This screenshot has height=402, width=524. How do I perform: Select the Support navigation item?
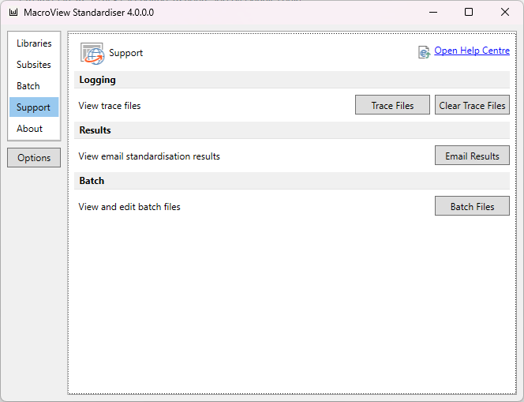[x=34, y=107]
